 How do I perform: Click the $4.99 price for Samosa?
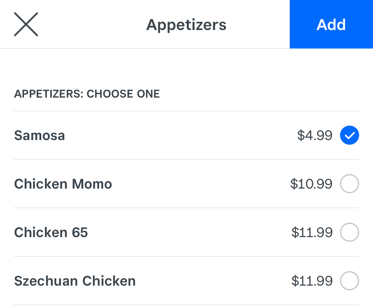pyautogui.click(x=315, y=135)
